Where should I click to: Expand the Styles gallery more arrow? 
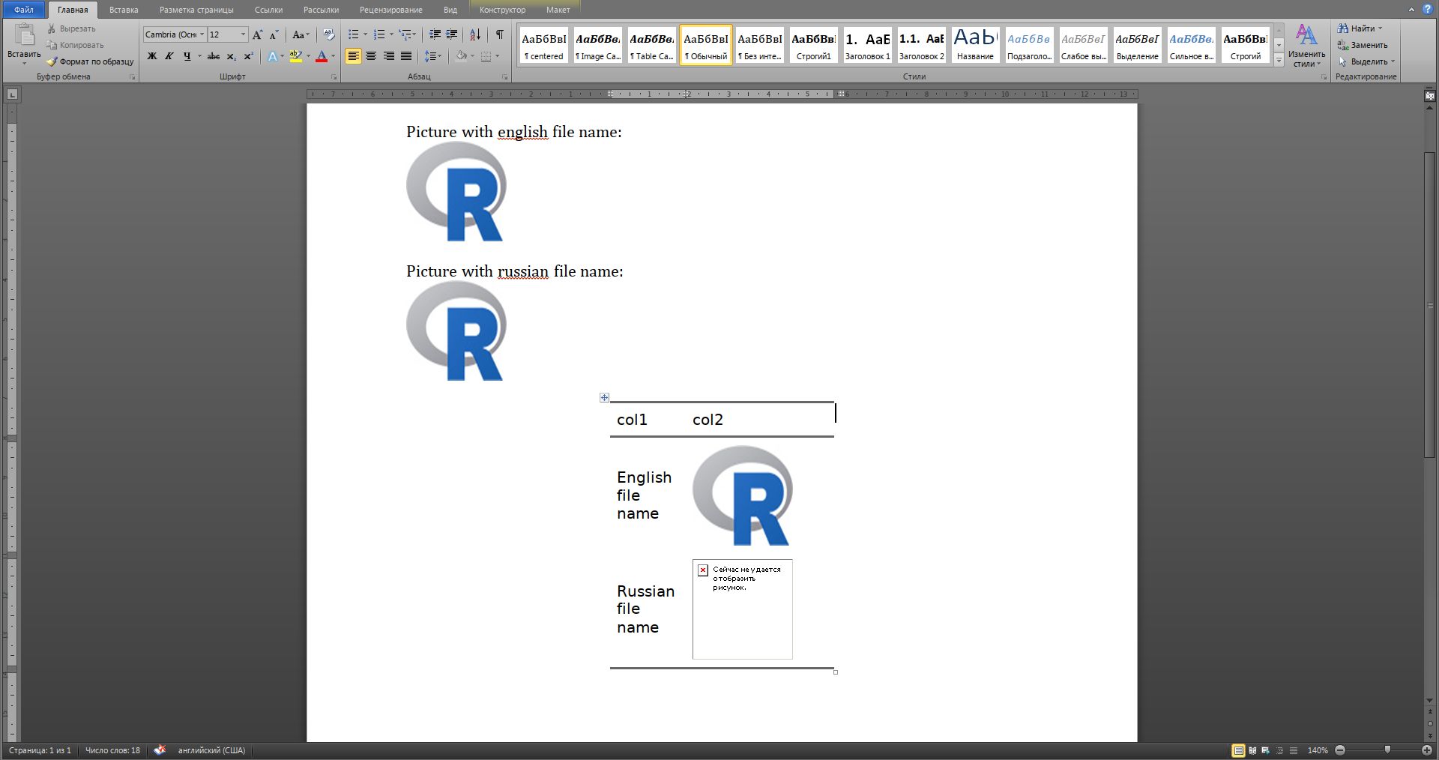coord(1279,61)
